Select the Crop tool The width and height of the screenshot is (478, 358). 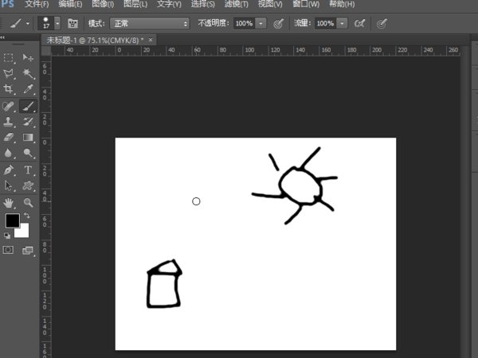[x=9, y=90]
